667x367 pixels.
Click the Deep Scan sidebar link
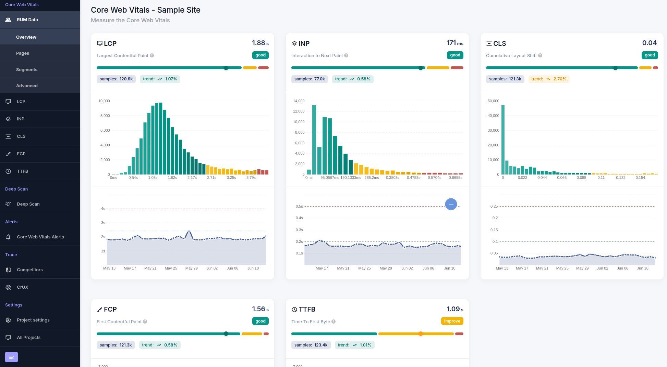coord(28,204)
